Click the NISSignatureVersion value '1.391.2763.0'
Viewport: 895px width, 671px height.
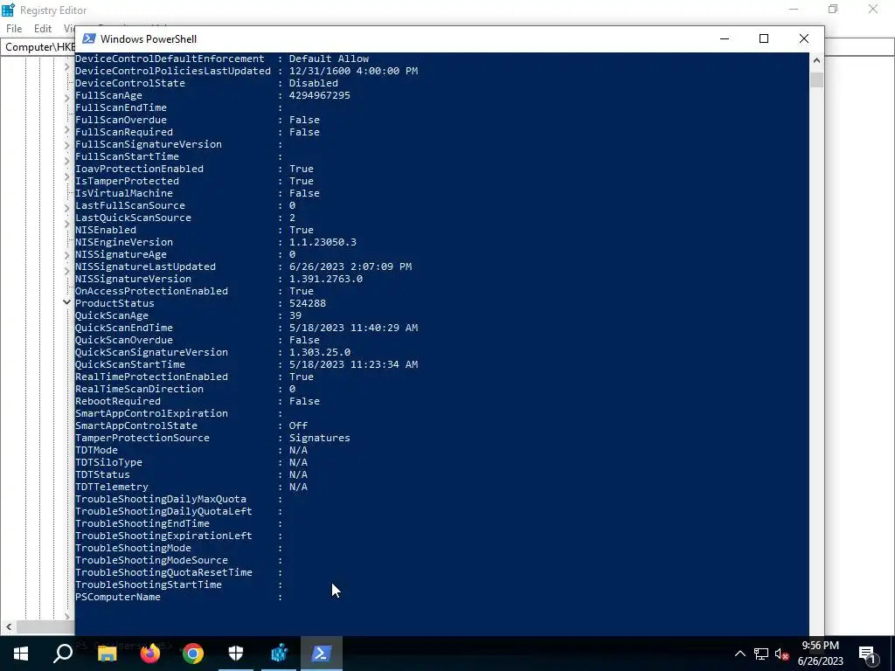tap(326, 279)
